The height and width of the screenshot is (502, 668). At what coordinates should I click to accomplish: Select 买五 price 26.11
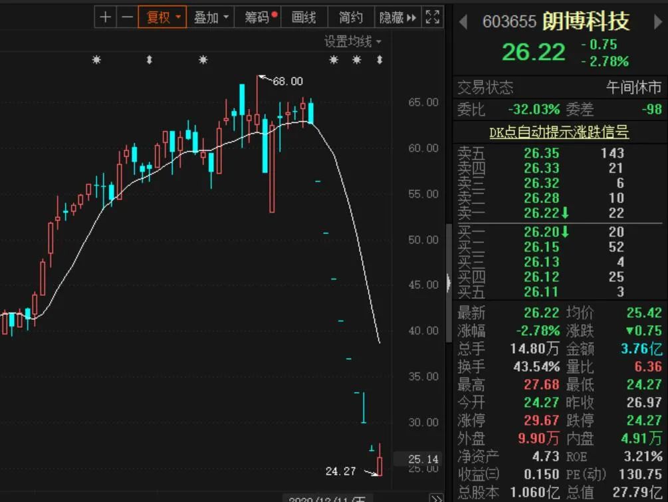point(542,291)
